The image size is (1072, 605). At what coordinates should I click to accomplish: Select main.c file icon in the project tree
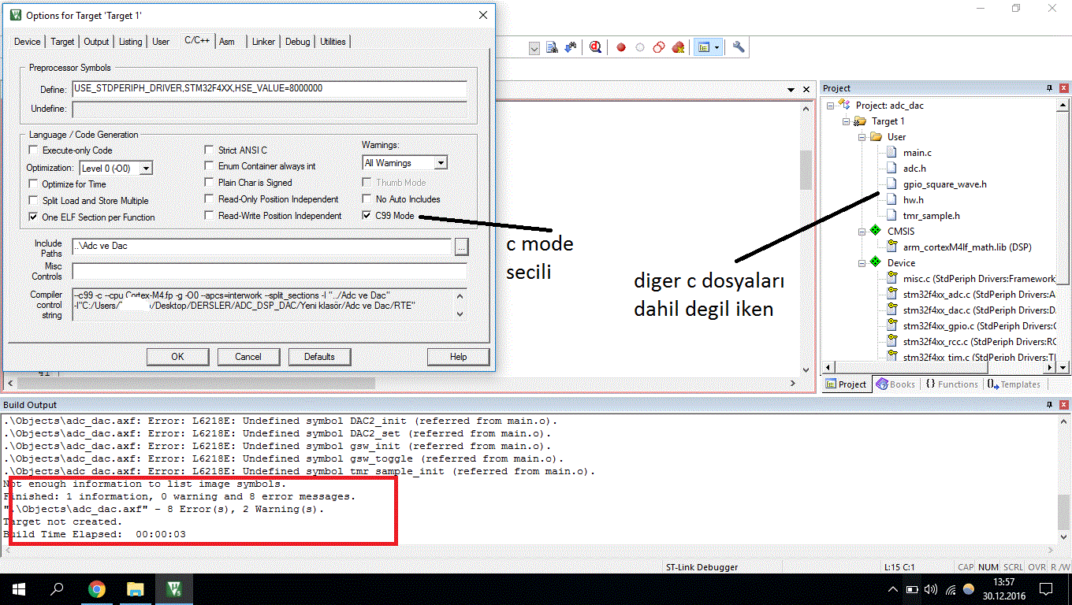891,152
